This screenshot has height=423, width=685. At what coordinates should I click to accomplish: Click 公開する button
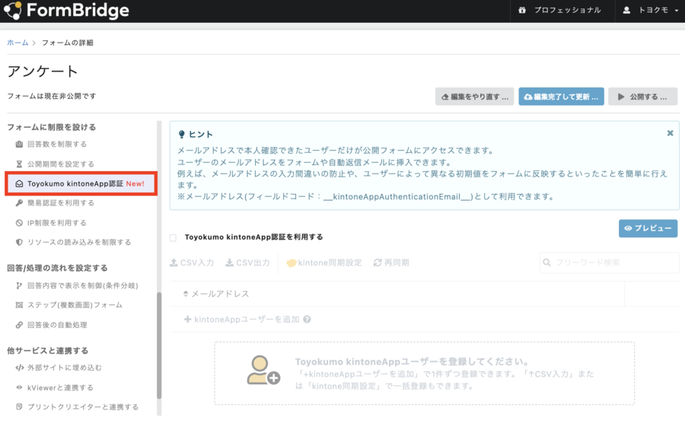click(642, 97)
